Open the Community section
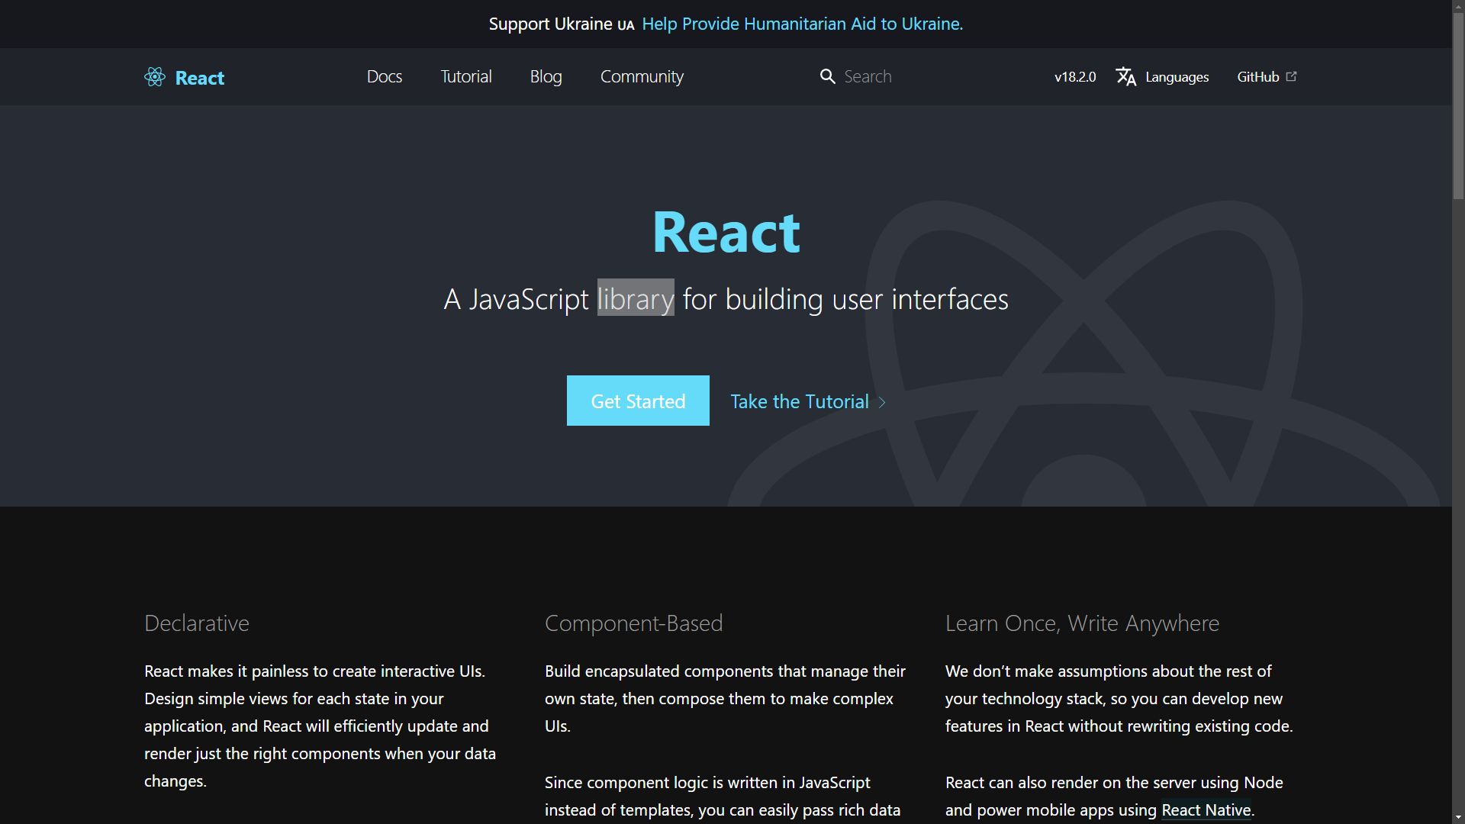The image size is (1465, 824). pos(642,76)
